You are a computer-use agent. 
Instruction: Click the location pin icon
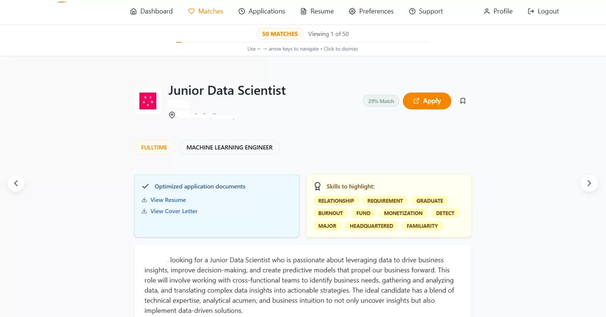[x=172, y=115]
